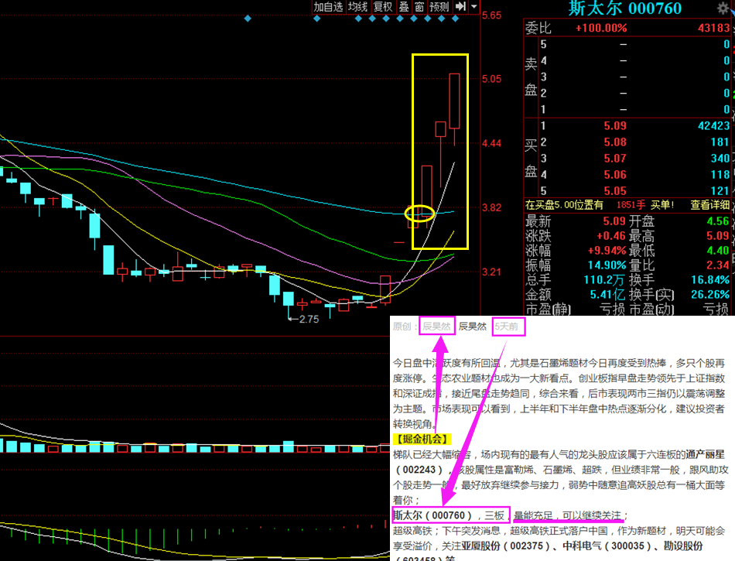Click buy level 1 price 5.09
735x561 pixels.
(x=615, y=125)
